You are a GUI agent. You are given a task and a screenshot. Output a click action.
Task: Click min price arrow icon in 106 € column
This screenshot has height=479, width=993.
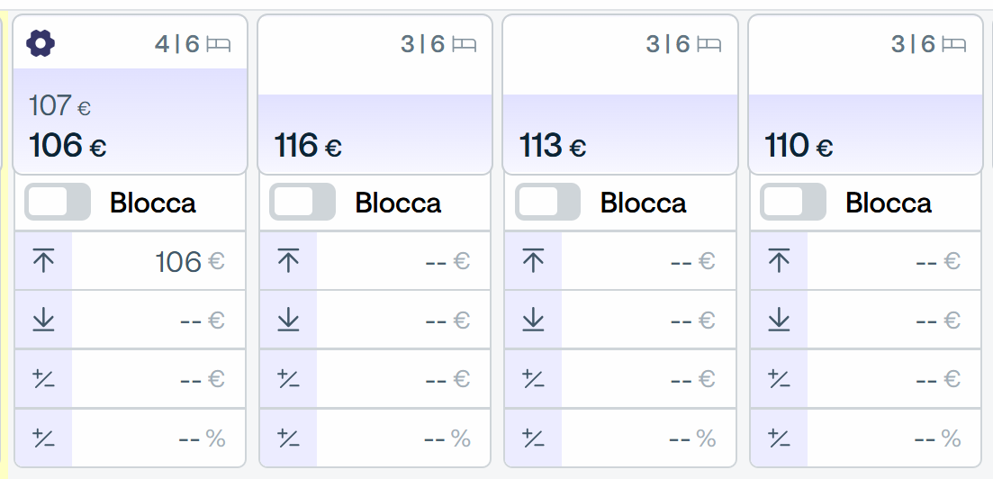43,320
